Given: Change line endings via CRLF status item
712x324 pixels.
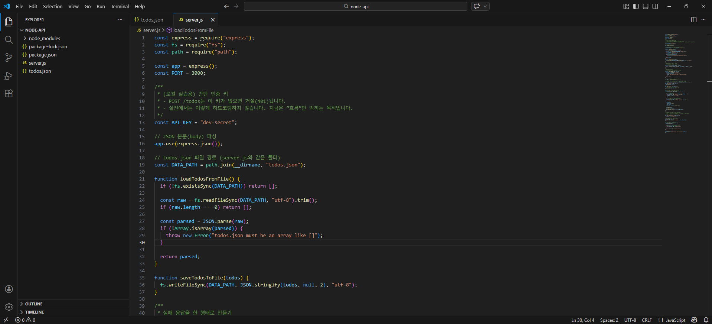Looking at the screenshot, I should click(647, 320).
